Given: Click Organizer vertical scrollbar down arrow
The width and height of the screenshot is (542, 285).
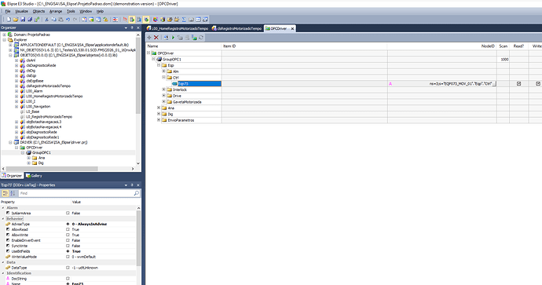Looking at the screenshot, I should click(x=138, y=163).
